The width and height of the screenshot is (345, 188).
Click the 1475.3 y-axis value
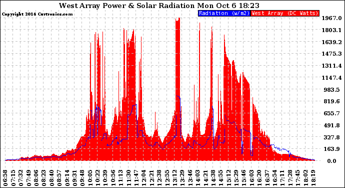point(332,54)
